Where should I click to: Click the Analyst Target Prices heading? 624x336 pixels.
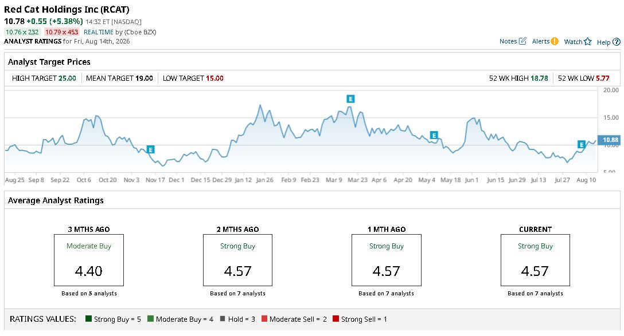click(49, 62)
